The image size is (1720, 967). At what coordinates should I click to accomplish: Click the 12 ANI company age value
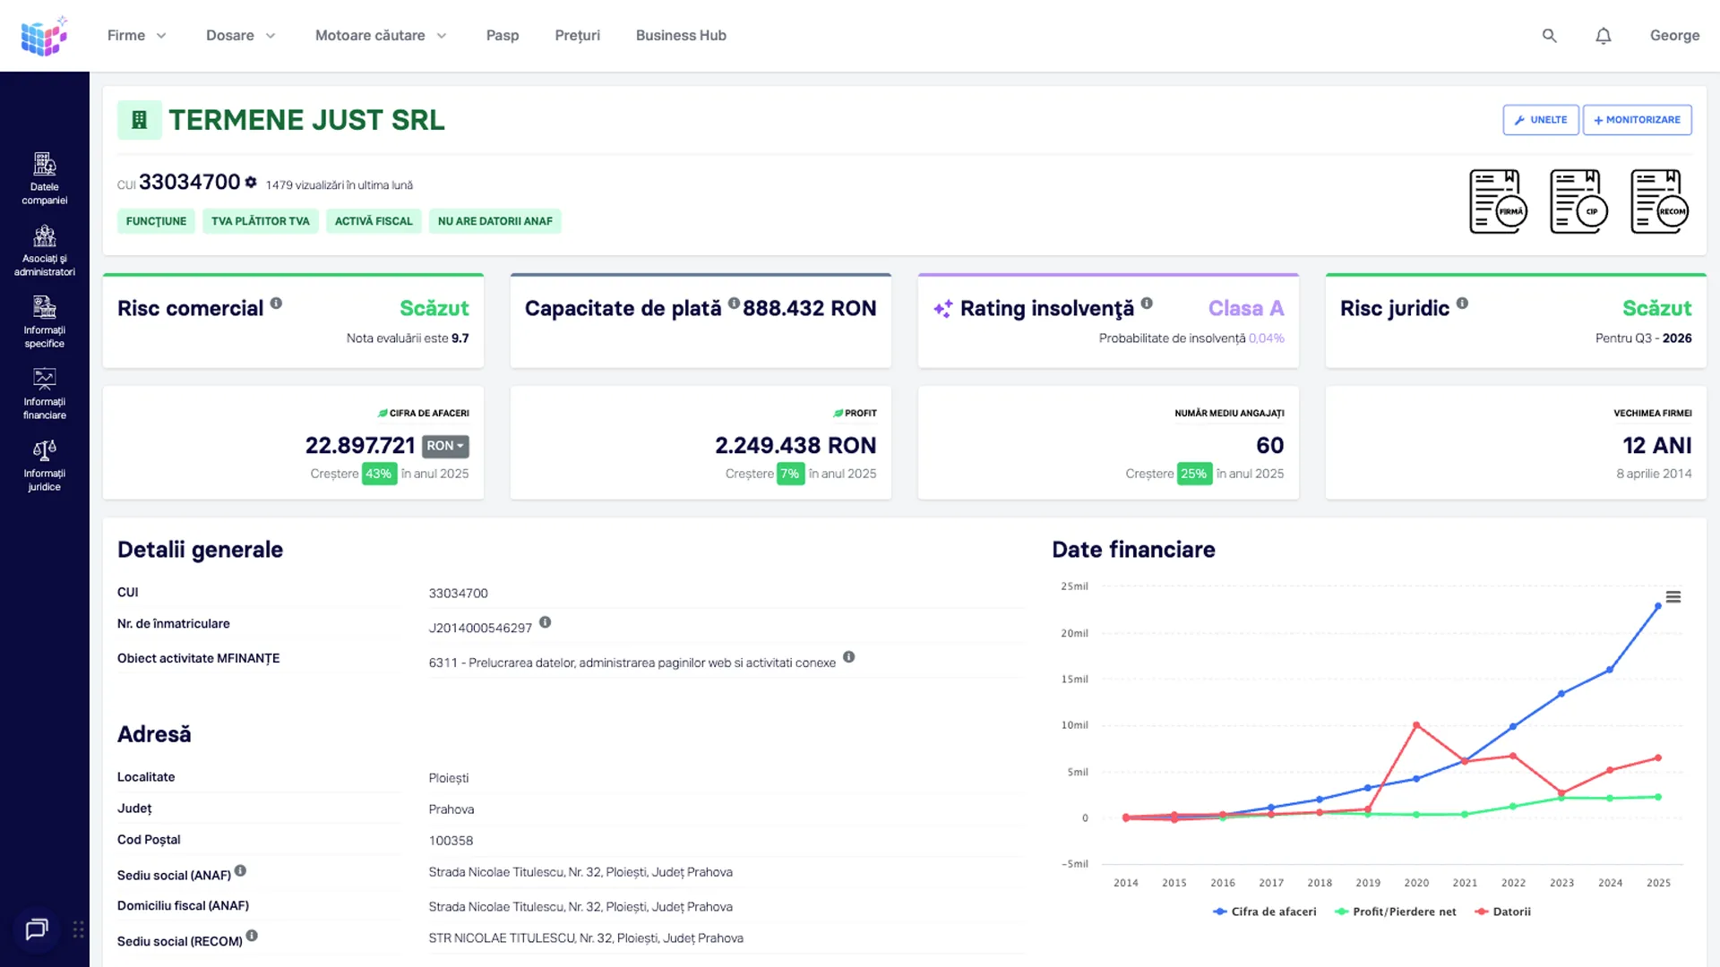click(x=1657, y=446)
